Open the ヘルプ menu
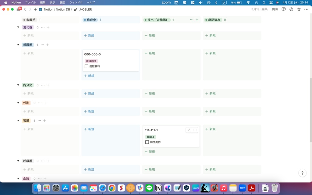 pos(91,2)
